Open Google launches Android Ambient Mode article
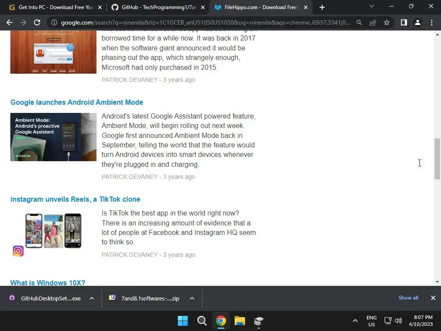Screen dimensions: 441x331 tap(77, 102)
